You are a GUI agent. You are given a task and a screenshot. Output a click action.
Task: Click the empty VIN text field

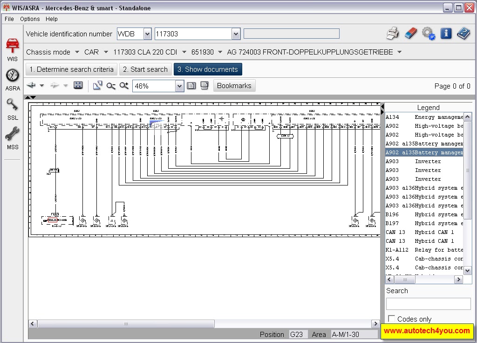tap(292, 34)
